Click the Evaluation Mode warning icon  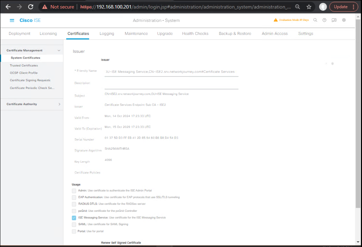coord(276,20)
